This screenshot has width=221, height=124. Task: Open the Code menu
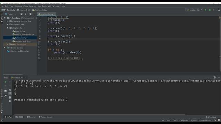[26, 6]
